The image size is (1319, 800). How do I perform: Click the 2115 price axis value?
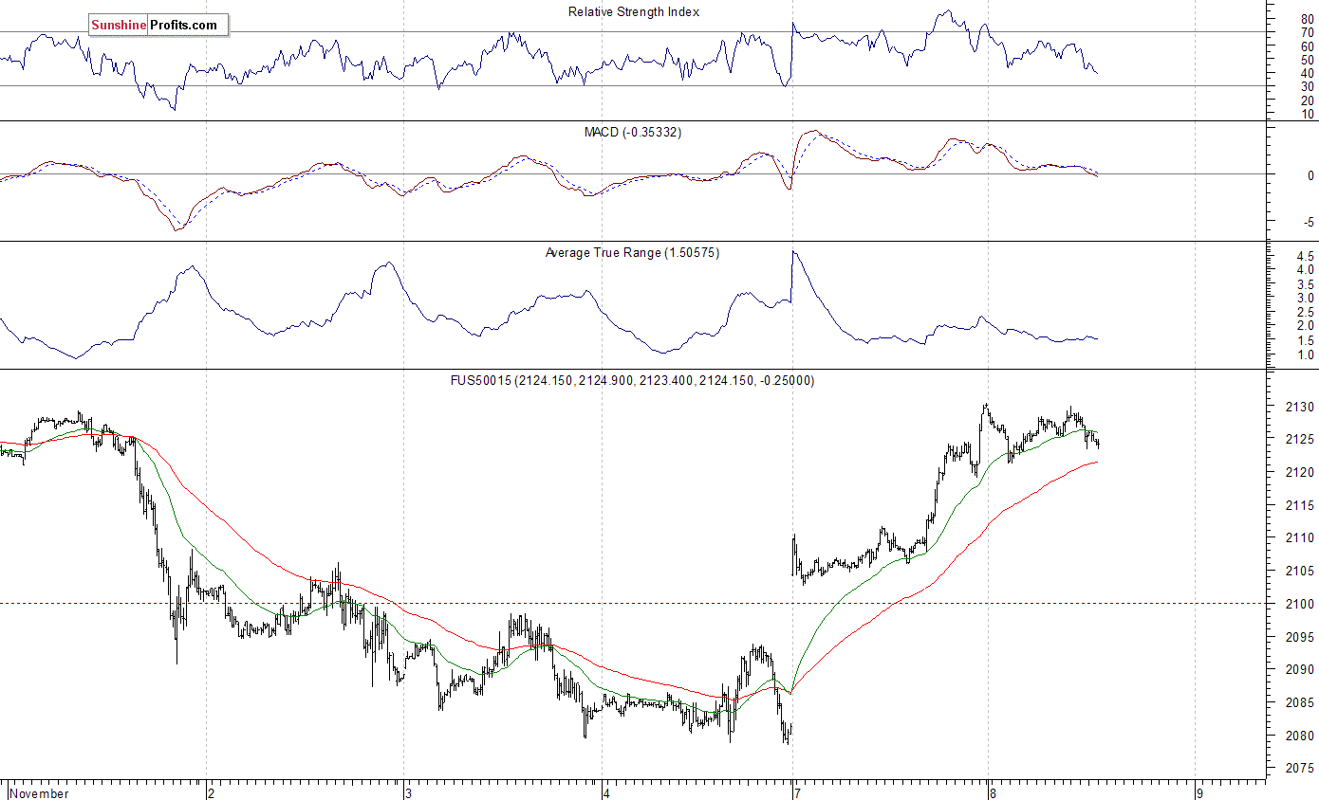(x=1300, y=505)
